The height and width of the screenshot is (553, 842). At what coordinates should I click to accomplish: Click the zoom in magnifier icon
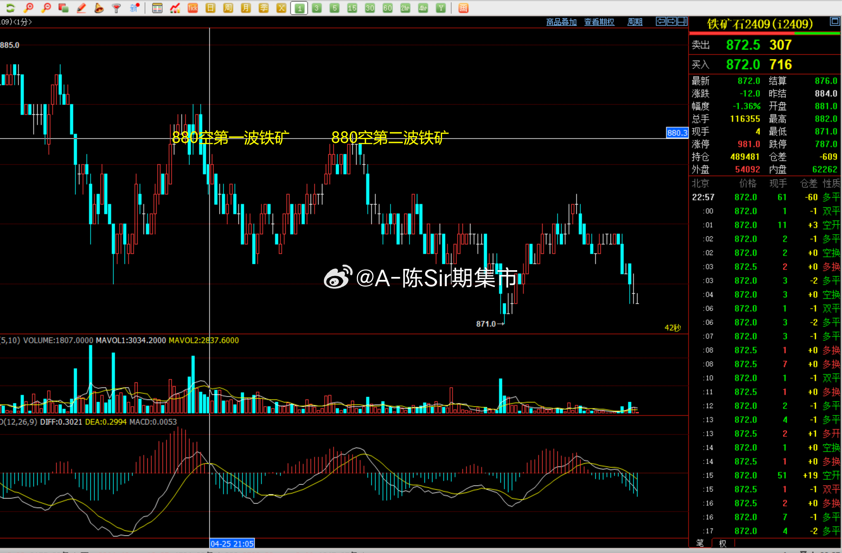point(29,8)
